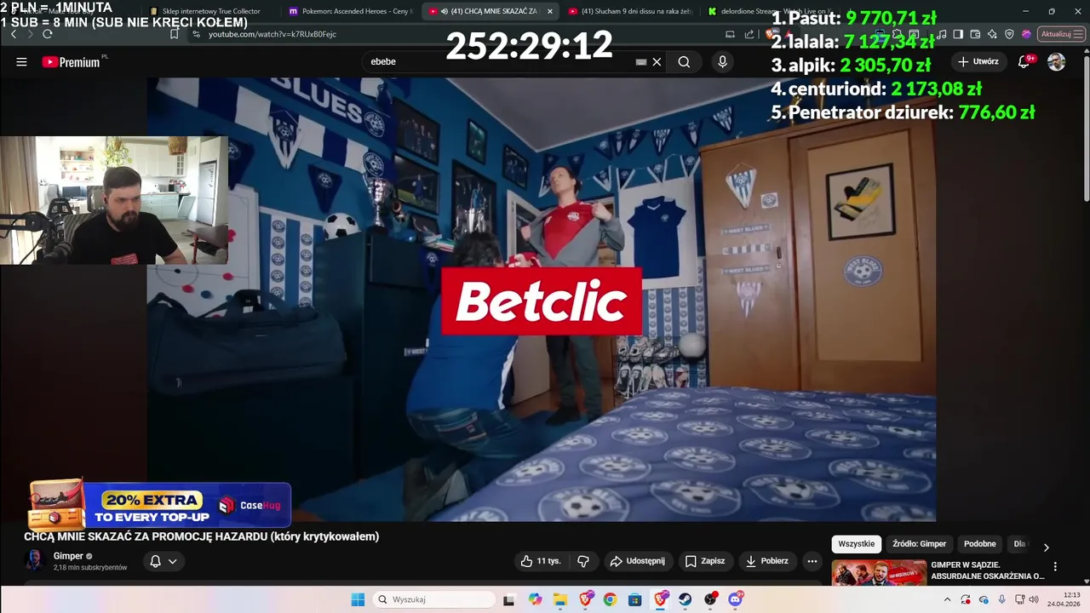The height and width of the screenshot is (613, 1090).
Task: Click the Pobierz download button
Action: point(767,561)
